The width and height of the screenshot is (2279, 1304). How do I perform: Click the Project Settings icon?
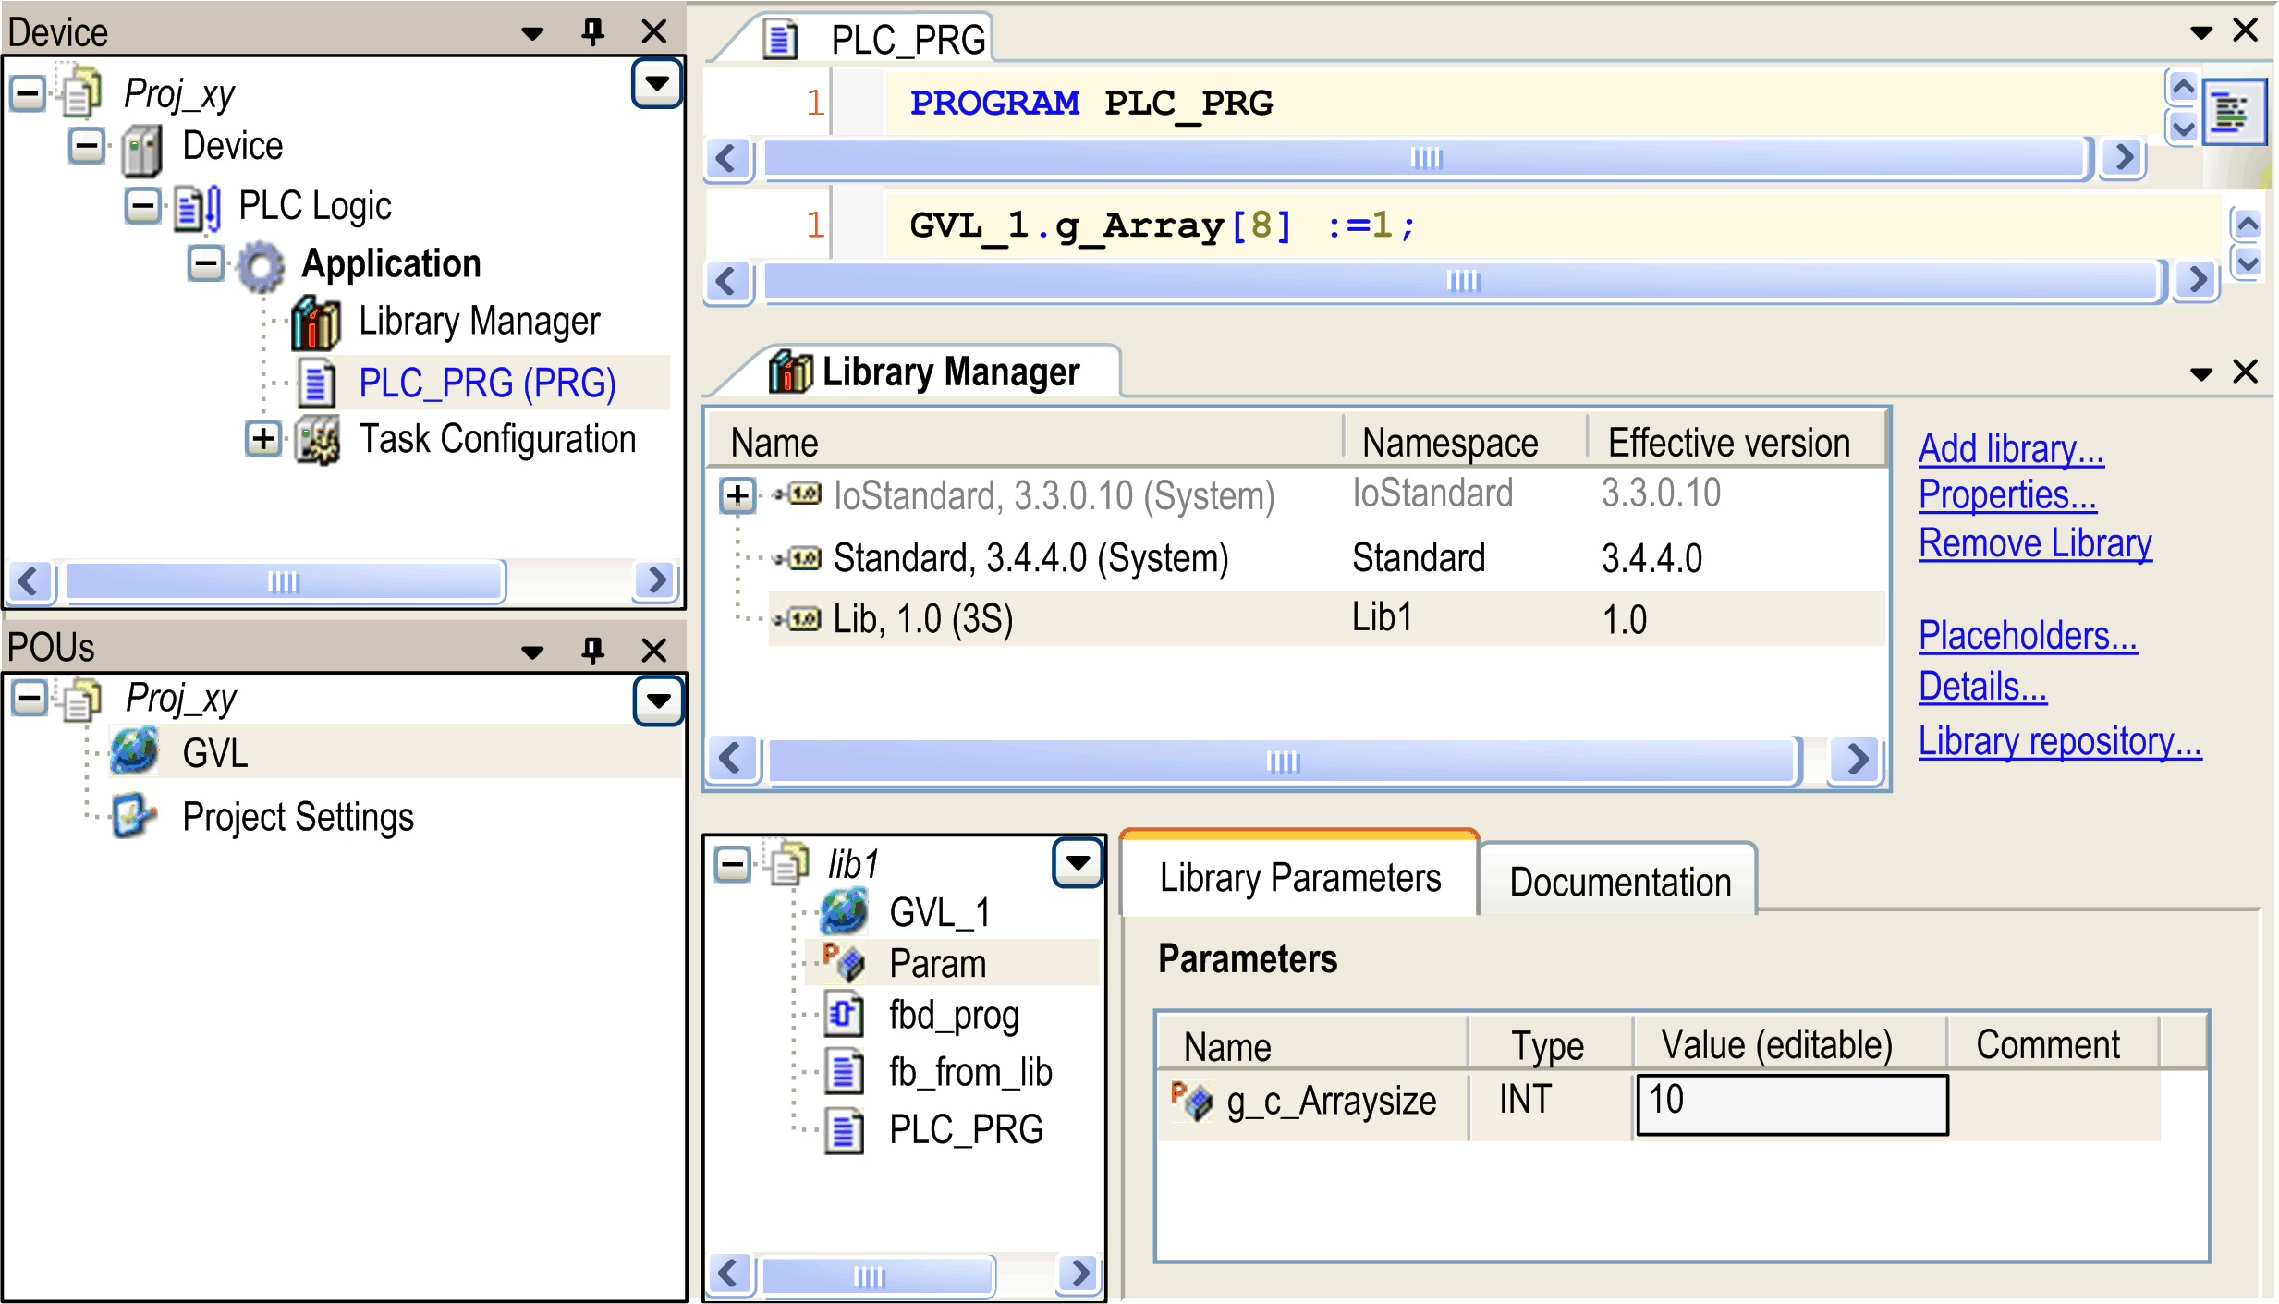tap(135, 816)
